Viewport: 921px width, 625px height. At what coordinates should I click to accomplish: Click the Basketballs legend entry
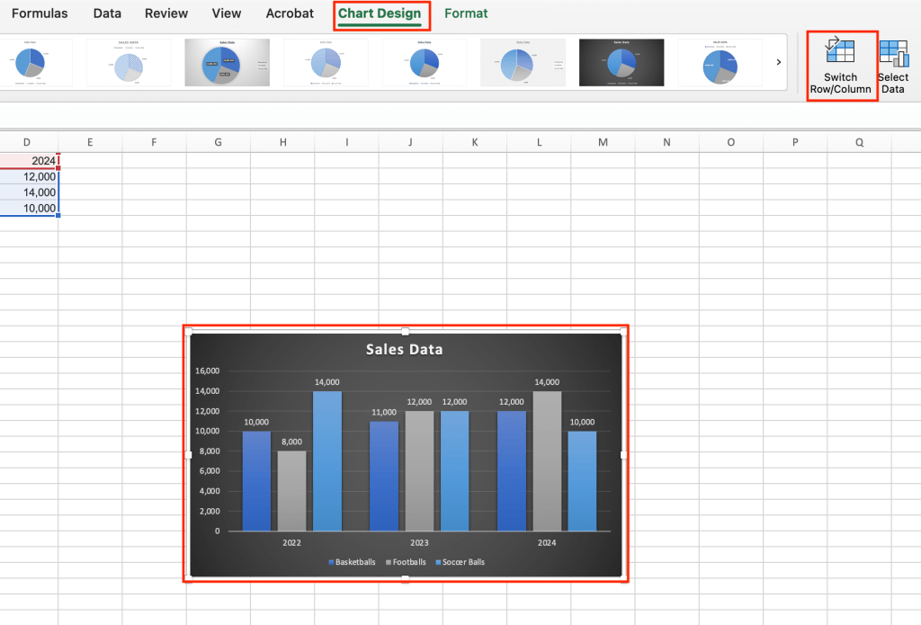pyautogui.click(x=352, y=562)
